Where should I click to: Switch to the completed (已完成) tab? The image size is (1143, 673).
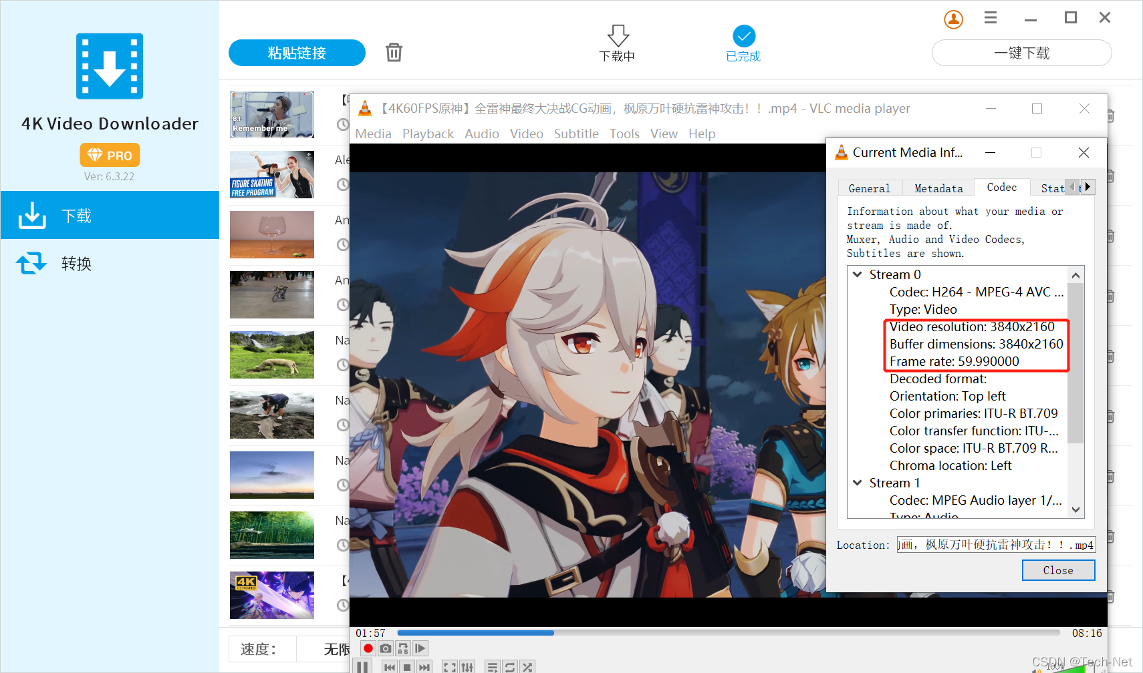coord(743,44)
